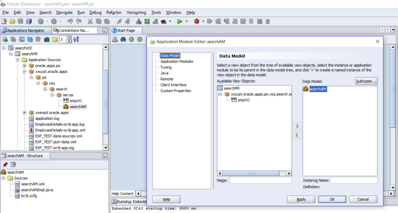Create a new file with the New icon

(x=5, y=21)
